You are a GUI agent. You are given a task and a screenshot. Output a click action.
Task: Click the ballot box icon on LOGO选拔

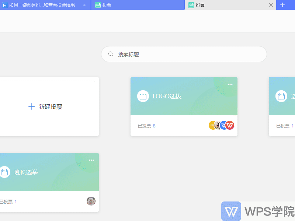click(143, 96)
